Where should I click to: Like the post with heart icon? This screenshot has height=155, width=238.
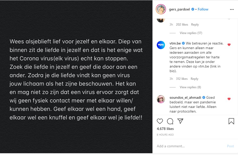(160, 121)
